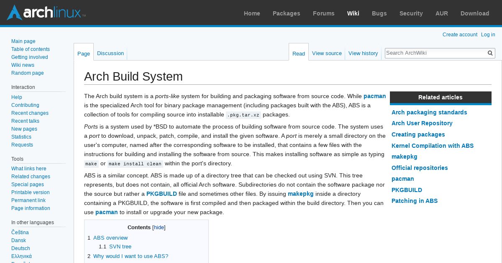Go to Main page in sidebar
Viewport: 502px width, 263px height.
(x=23, y=41)
